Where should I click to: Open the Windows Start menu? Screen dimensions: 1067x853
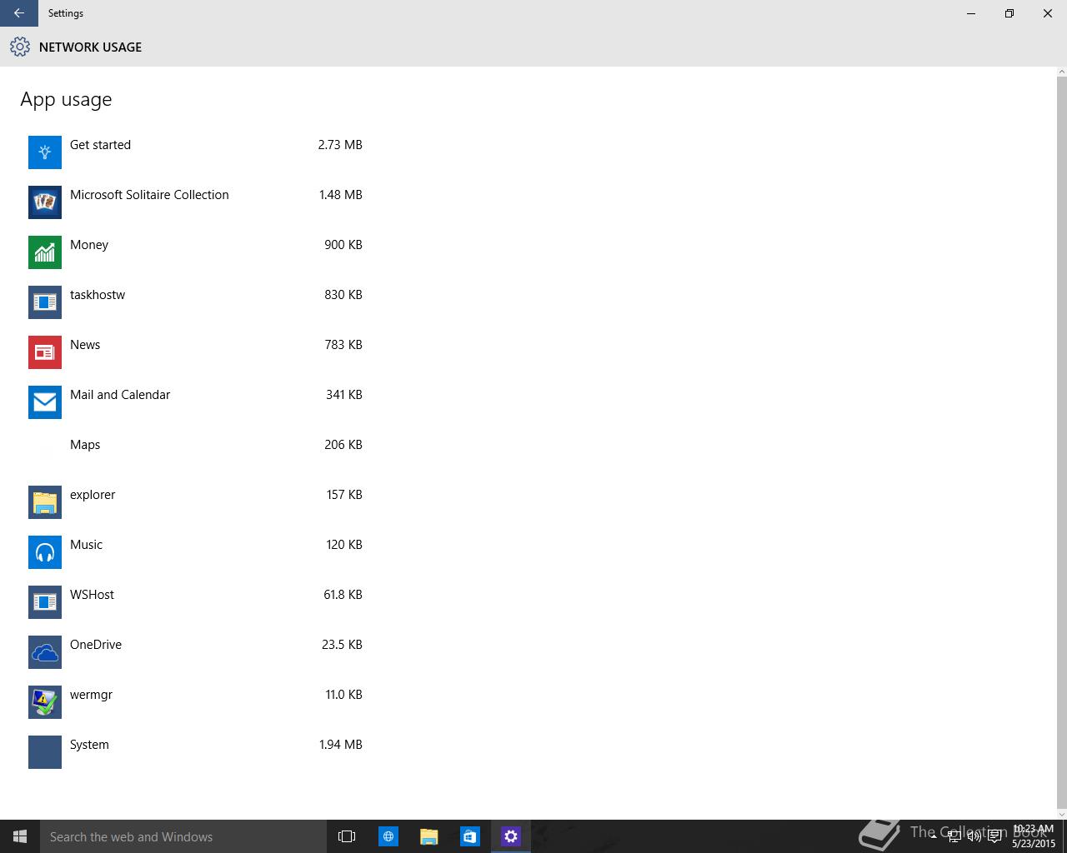click(20, 836)
